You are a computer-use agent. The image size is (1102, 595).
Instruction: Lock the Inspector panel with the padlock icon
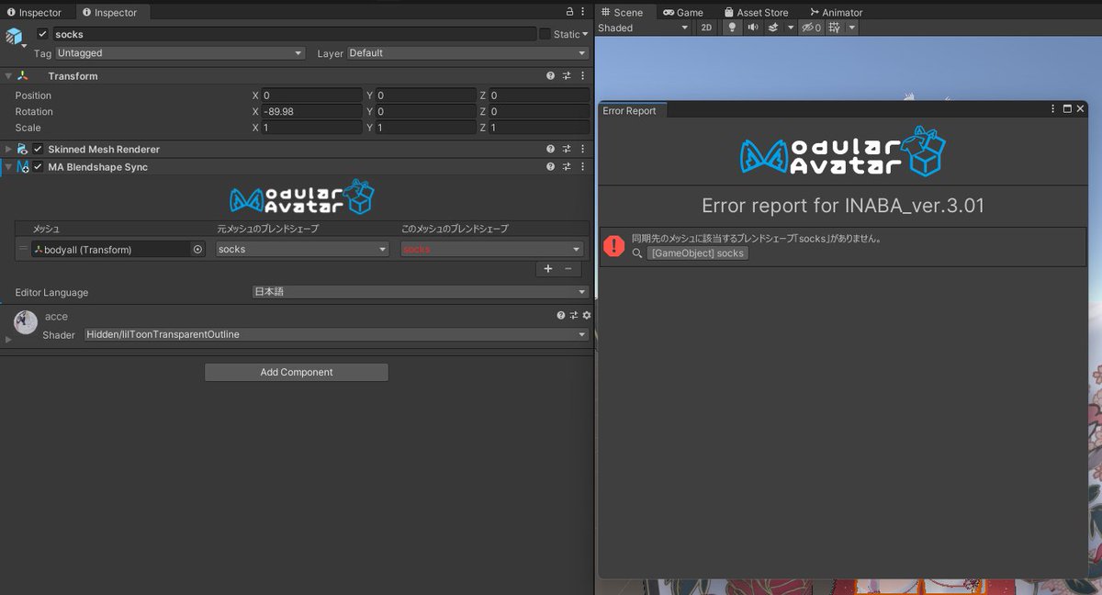(570, 12)
